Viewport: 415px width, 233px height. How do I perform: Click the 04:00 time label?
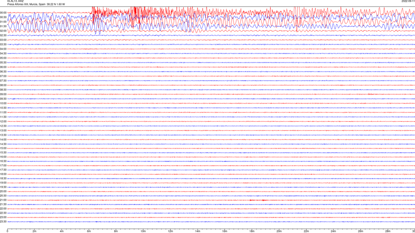3,49
